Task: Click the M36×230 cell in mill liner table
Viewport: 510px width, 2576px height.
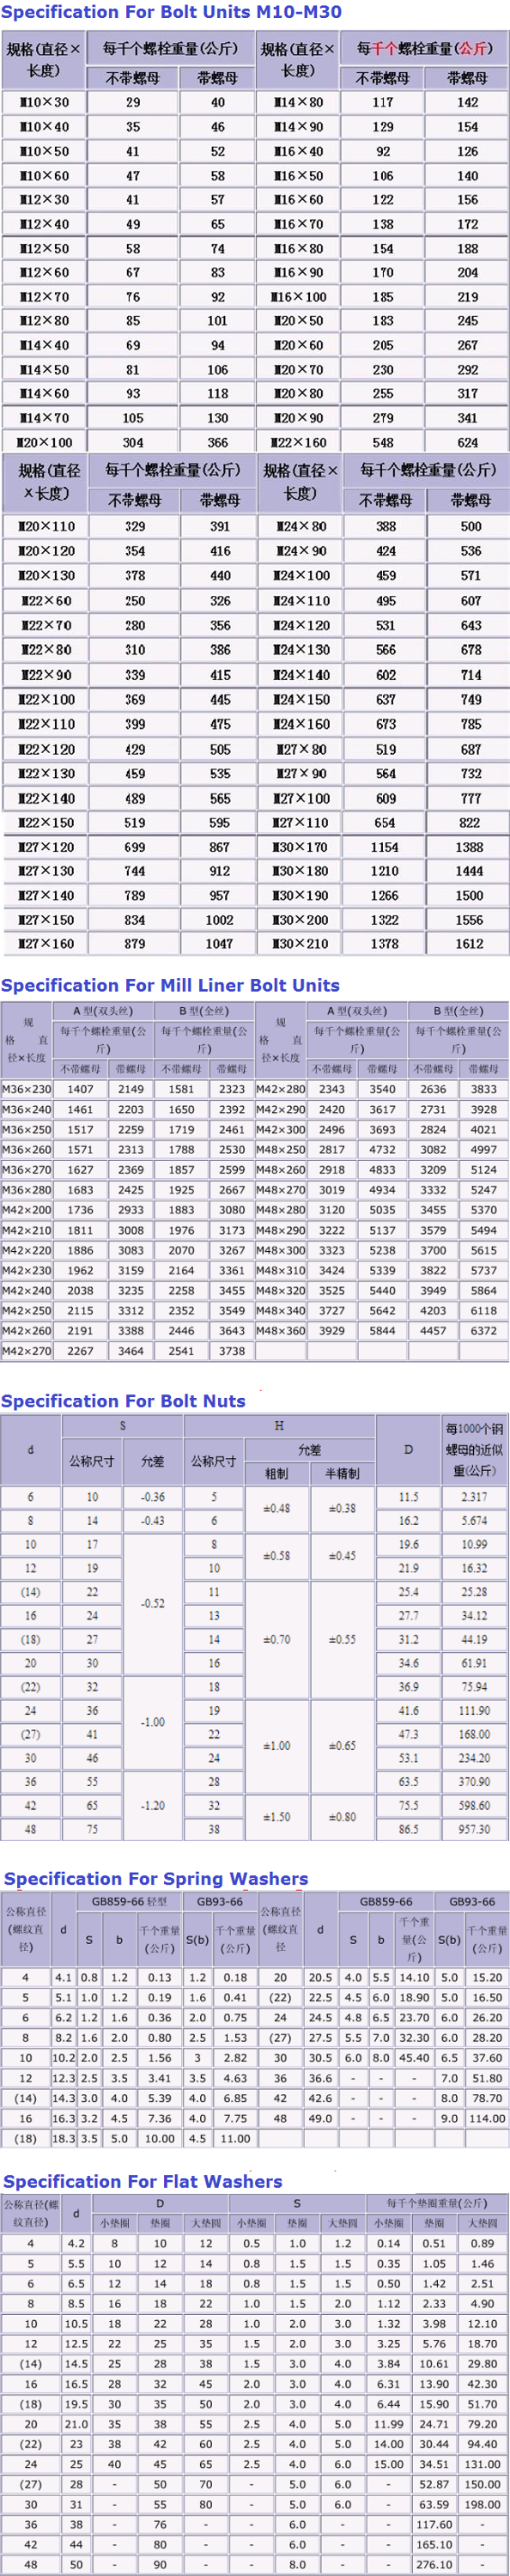Action: 27,1089
